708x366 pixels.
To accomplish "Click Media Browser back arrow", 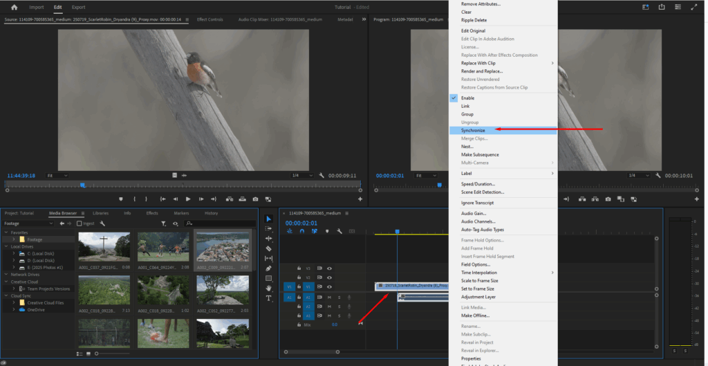I will (62, 223).
